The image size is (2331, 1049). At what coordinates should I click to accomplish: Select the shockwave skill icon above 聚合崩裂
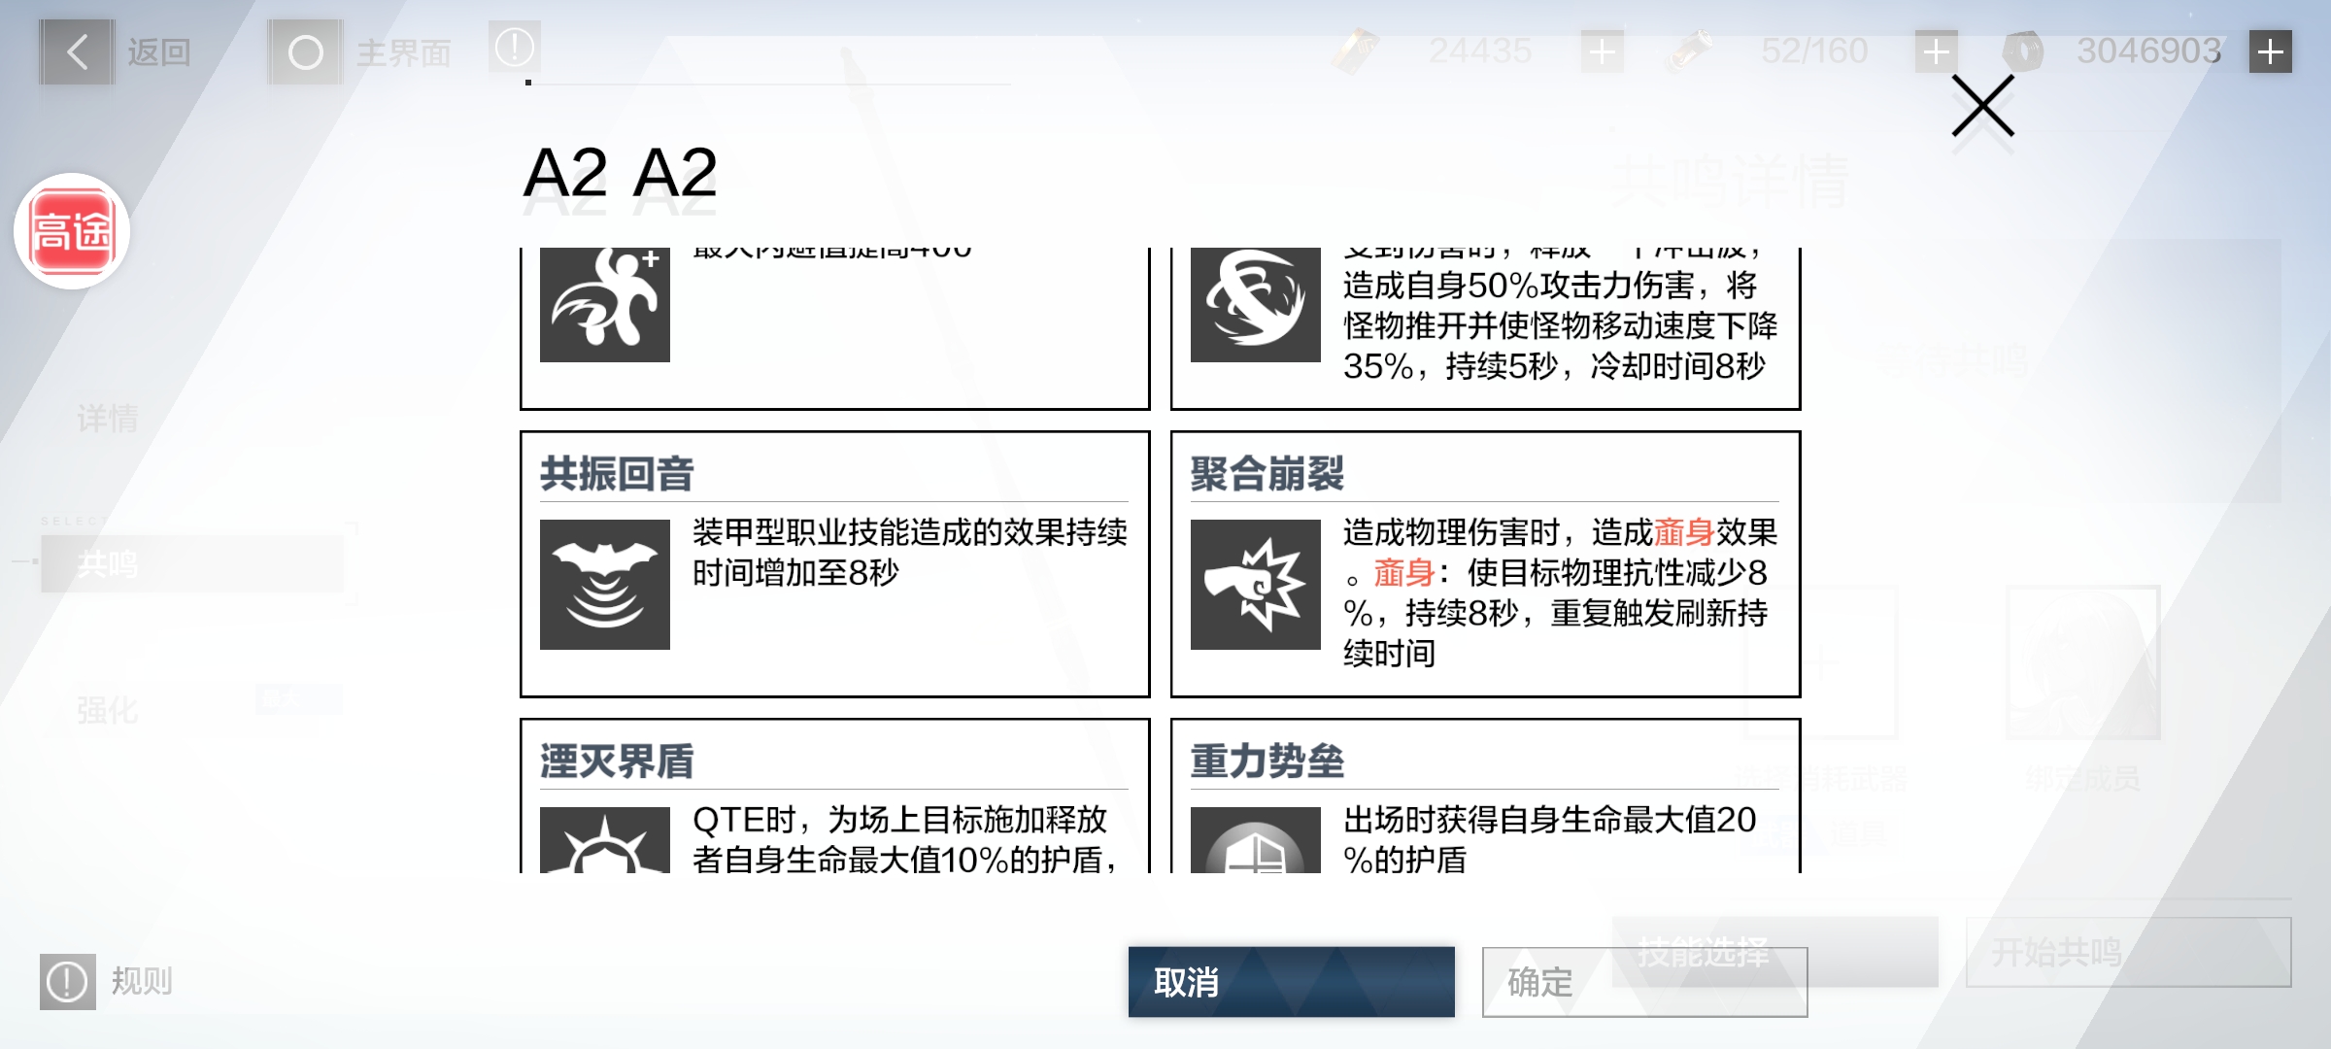(x=1256, y=305)
